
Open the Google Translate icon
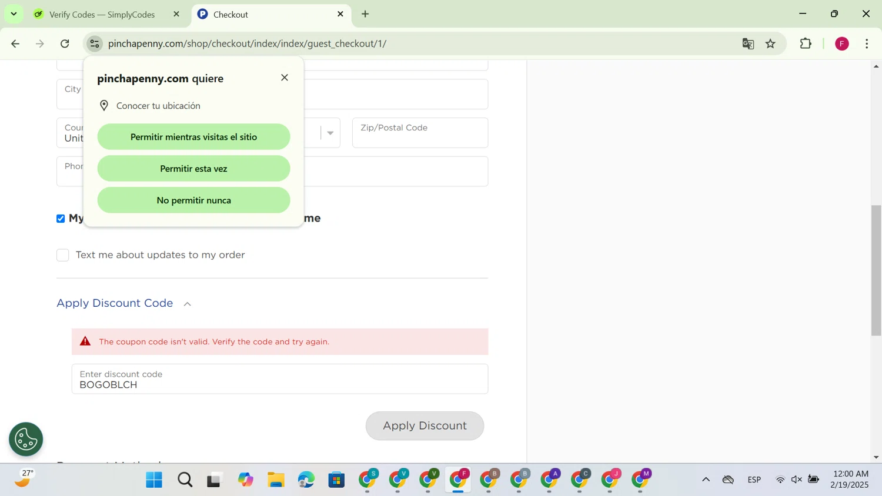748,43
